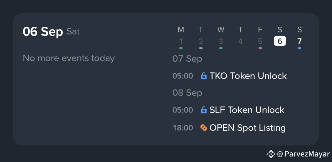Open the TKO Token Unlock event

tap(248, 76)
